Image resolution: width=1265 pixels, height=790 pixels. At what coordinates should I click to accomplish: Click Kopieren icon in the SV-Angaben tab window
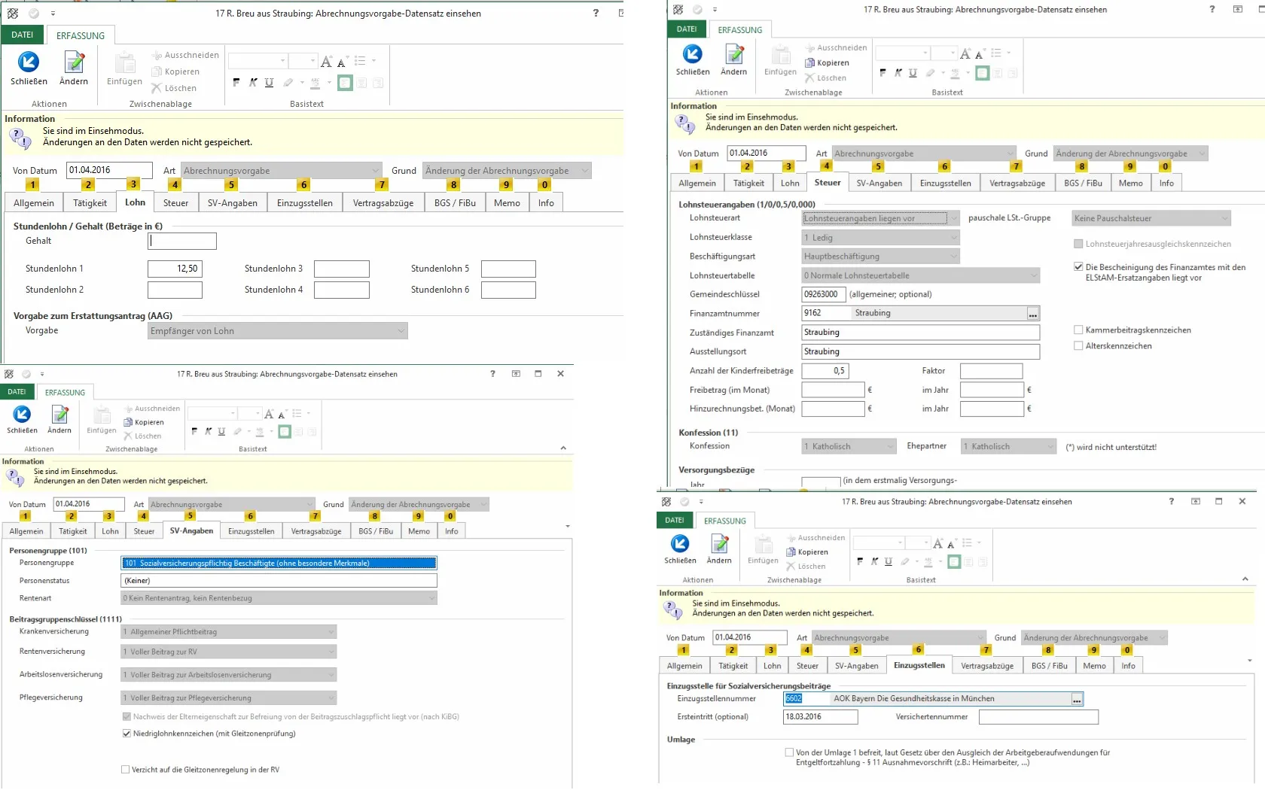[x=129, y=423]
